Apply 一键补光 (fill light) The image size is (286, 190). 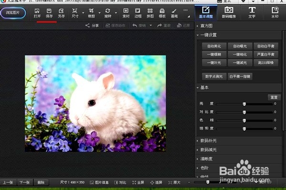214,63
